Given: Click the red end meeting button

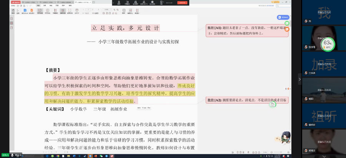Looking at the screenshot, I should point(182,2).
